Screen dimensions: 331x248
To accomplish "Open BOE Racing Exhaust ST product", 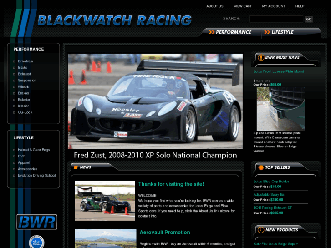I will pos(273,208).
